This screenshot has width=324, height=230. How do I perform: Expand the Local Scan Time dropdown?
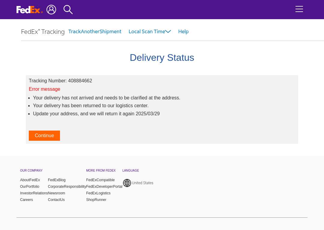coord(150,31)
